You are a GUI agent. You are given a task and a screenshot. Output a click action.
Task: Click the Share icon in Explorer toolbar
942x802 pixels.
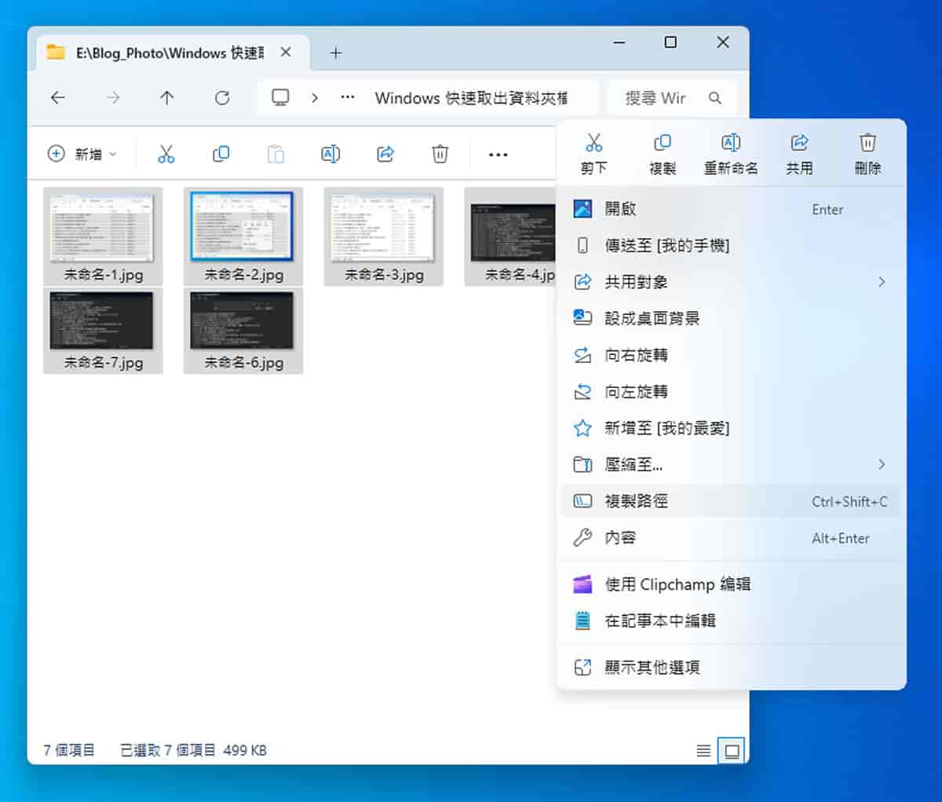(x=385, y=154)
